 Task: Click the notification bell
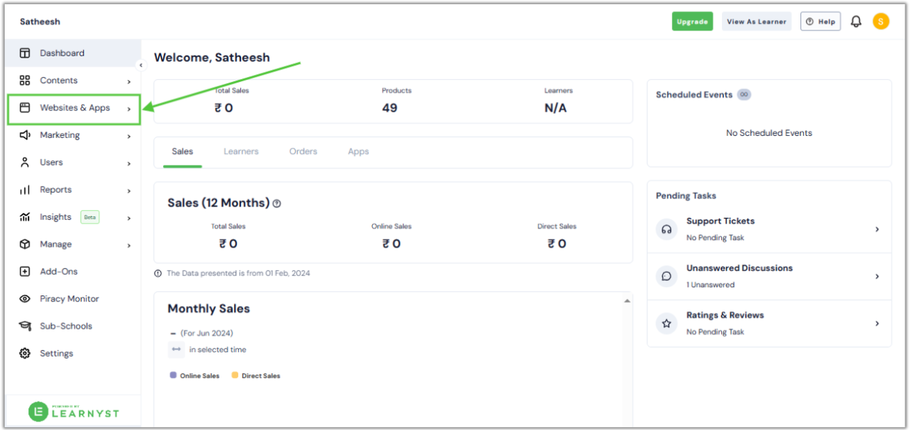click(855, 21)
